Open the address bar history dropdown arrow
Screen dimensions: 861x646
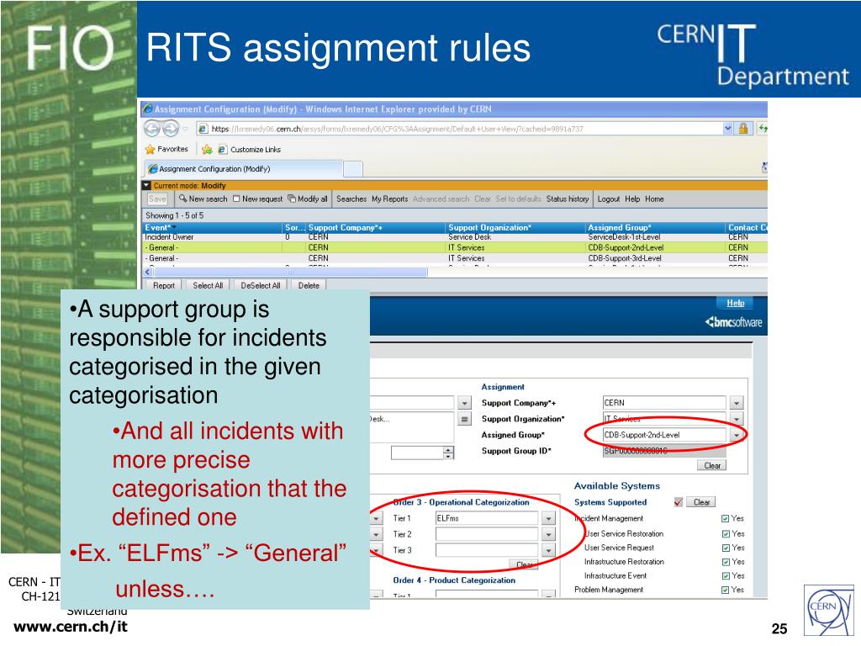tap(727, 129)
